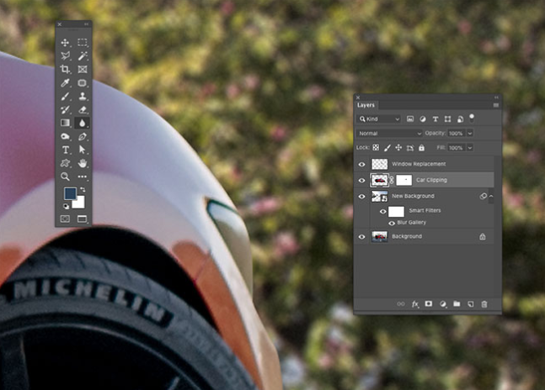The width and height of the screenshot is (545, 390).
Task: Toggle Quick Mask mode
Action: click(x=65, y=219)
